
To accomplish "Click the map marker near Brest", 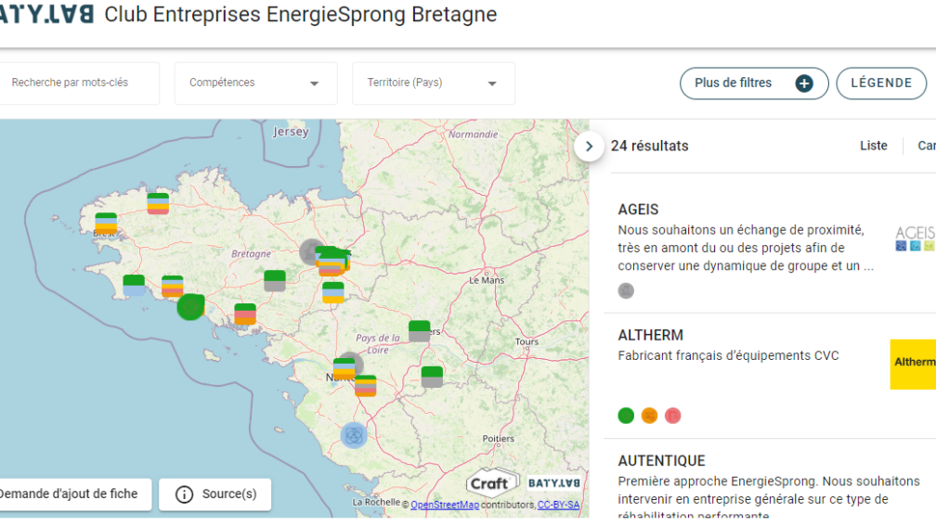I will 106,224.
